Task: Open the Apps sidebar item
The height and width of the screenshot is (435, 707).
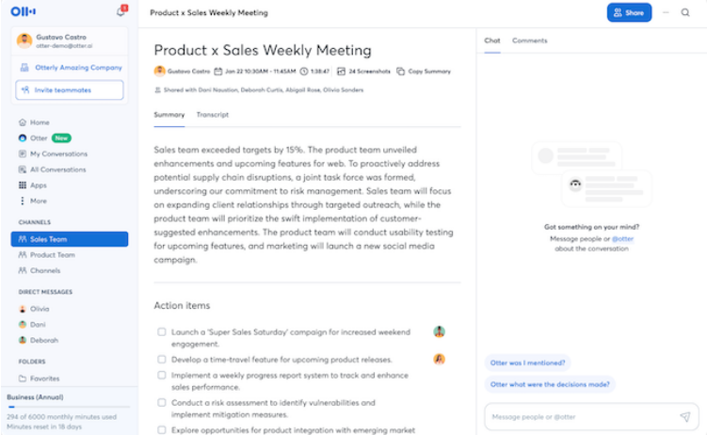Action: 38,185
